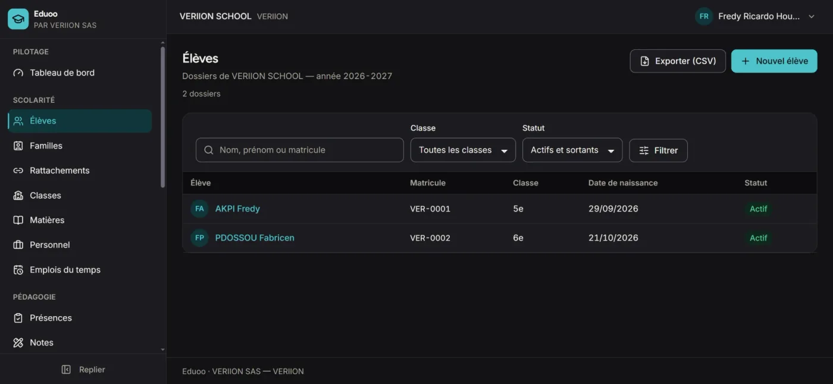Click the plus icon on Nouvel élève
Viewport: 833px width, 384px height.
[x=745, y=61]
